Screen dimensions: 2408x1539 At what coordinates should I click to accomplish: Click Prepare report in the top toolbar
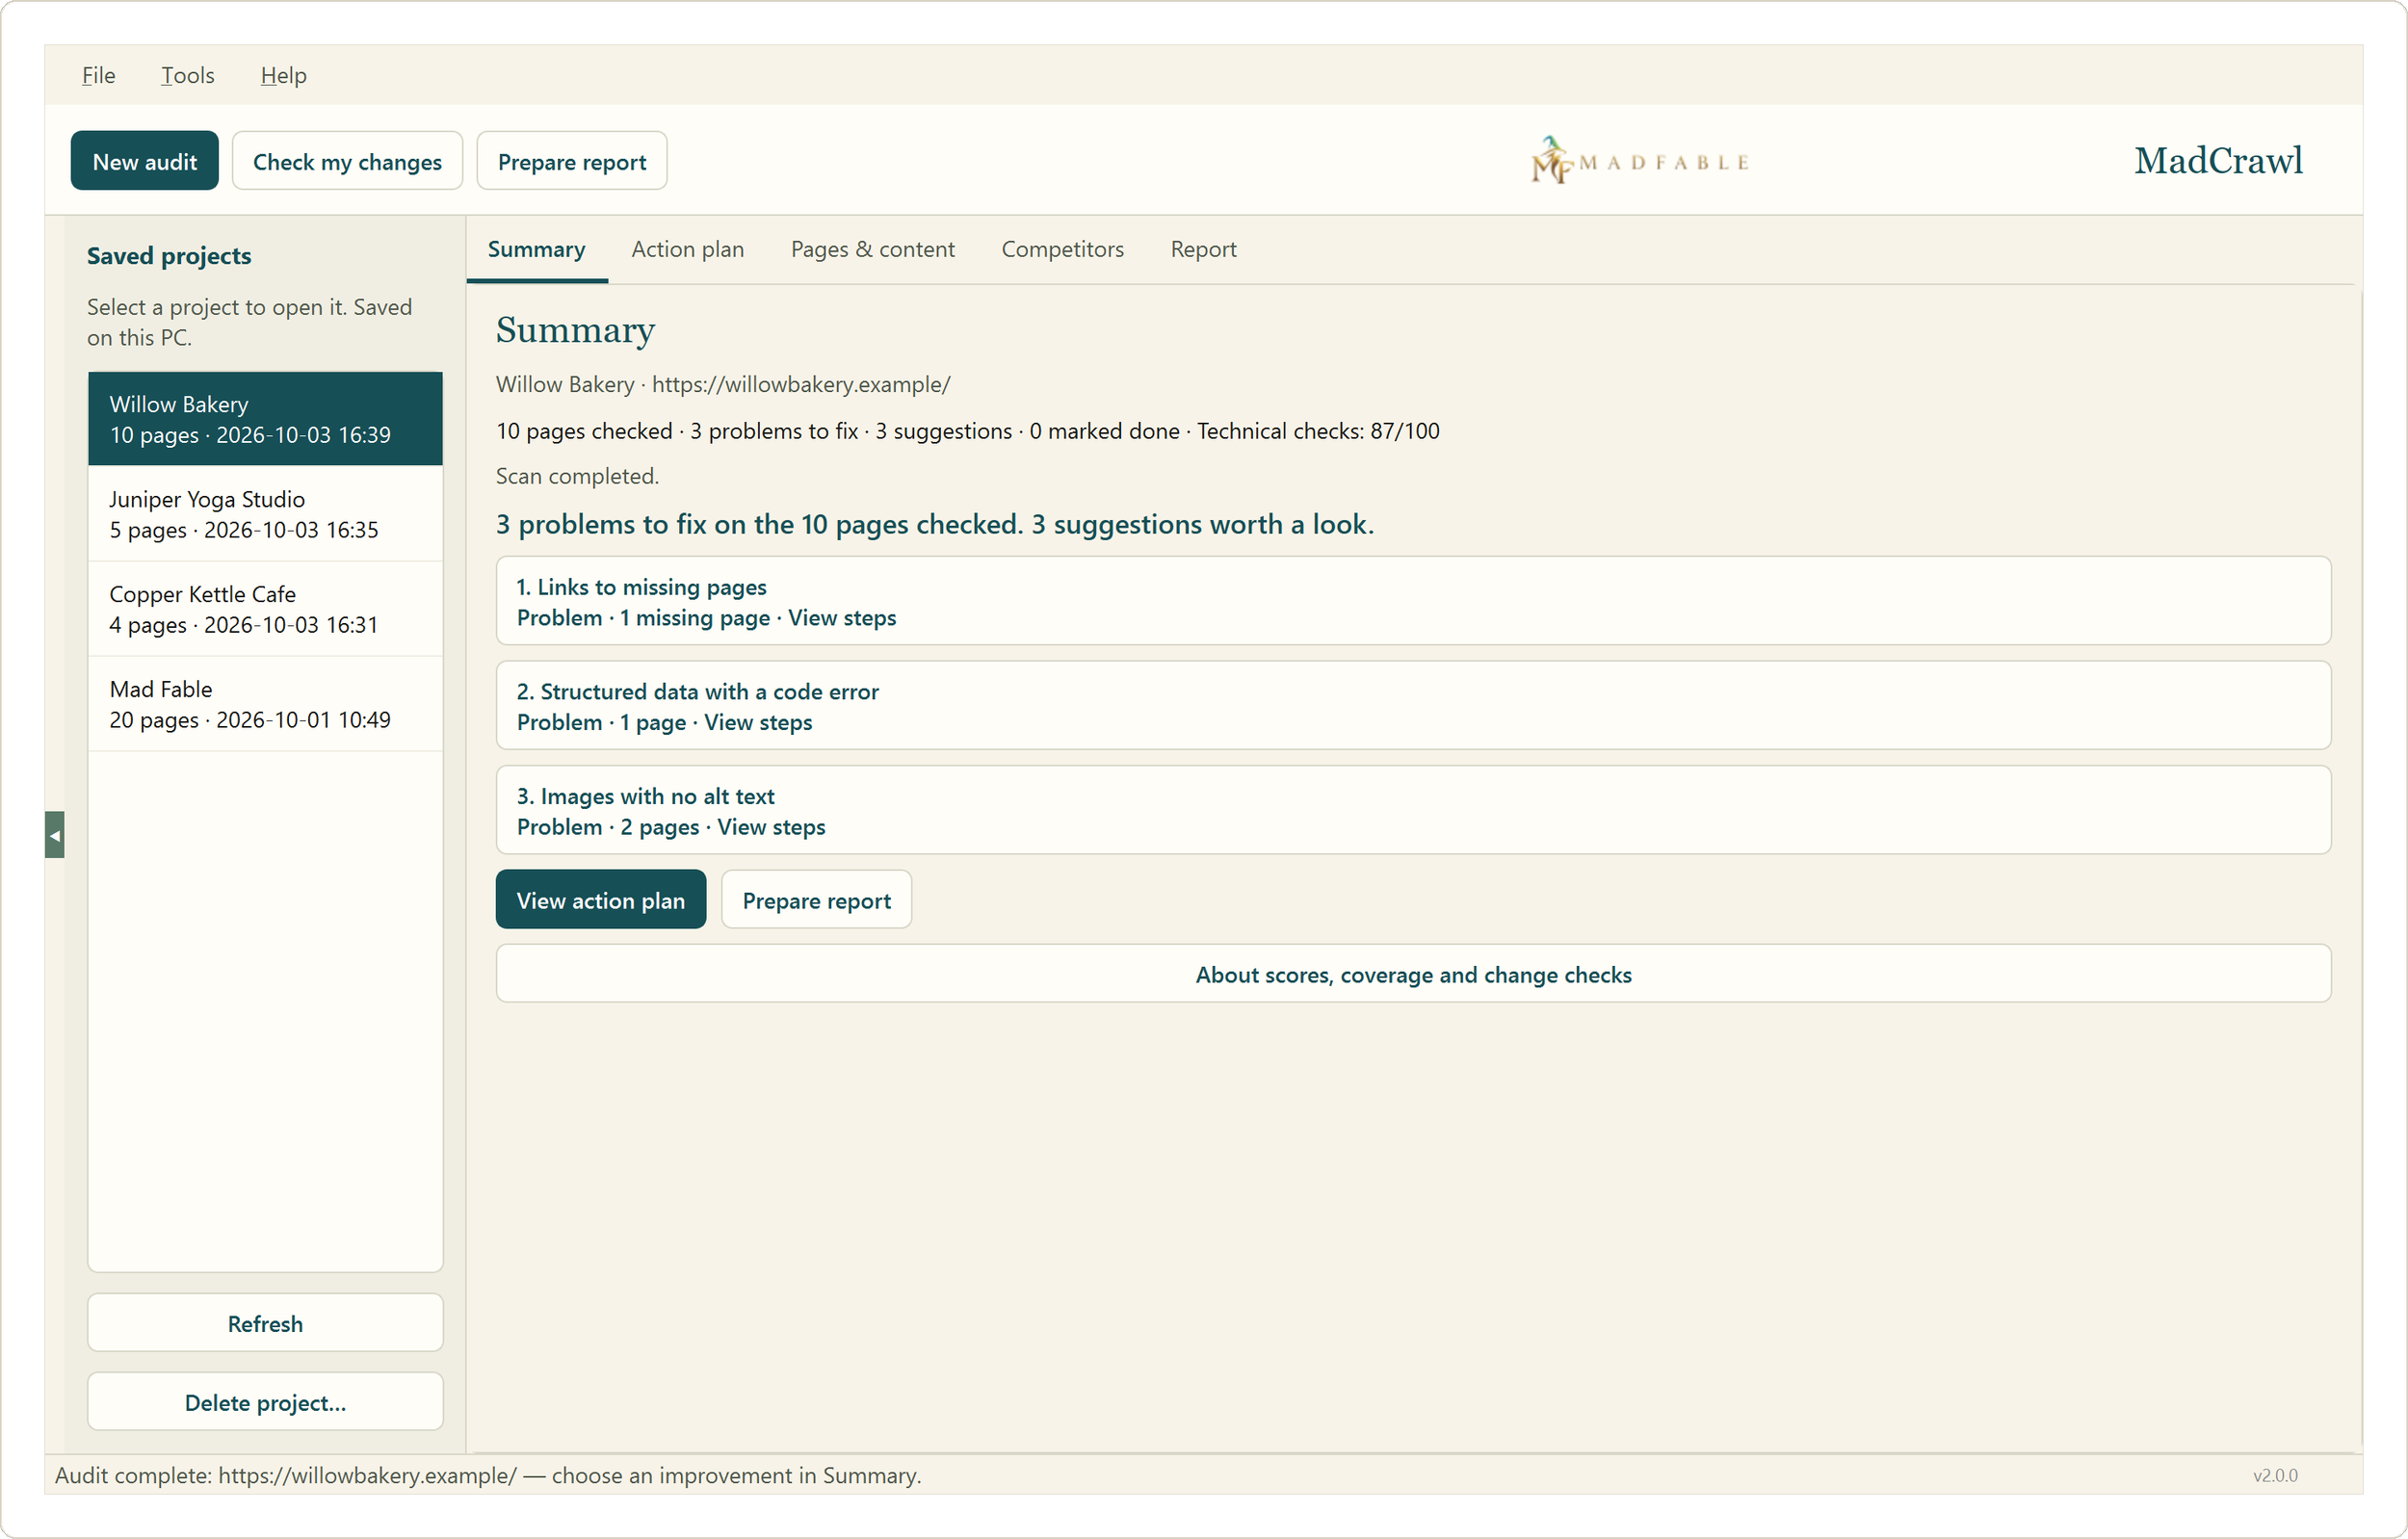coord(572,161)
